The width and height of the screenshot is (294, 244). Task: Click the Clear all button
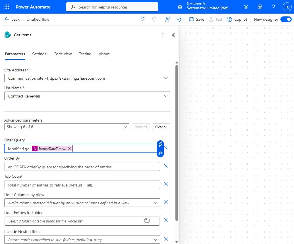161,127
